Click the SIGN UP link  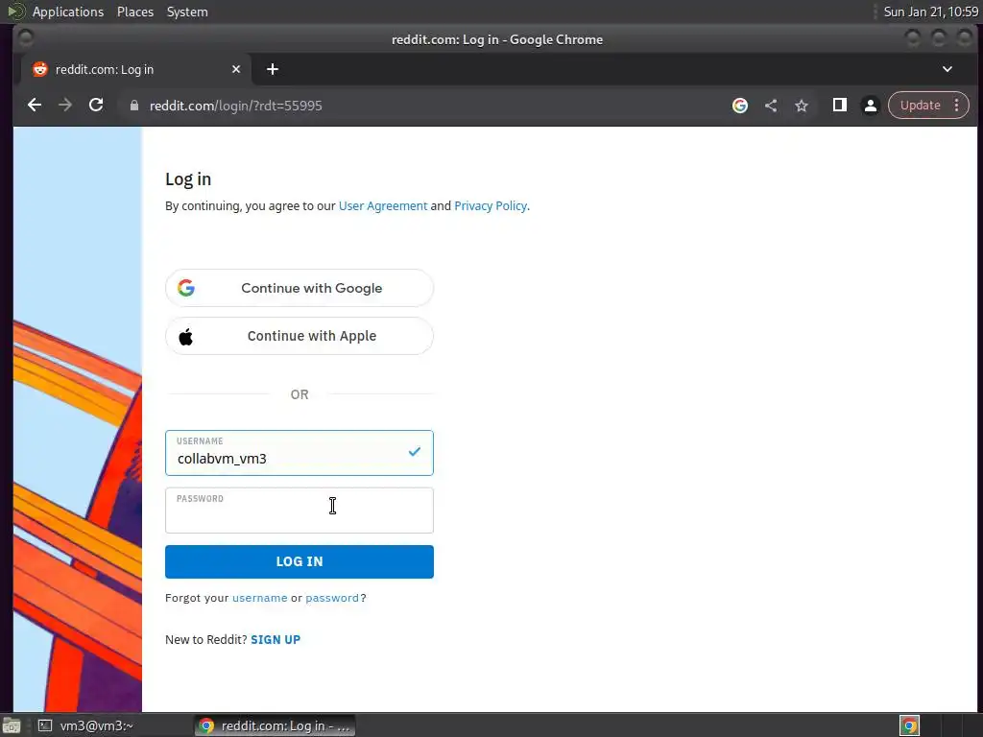276,639
